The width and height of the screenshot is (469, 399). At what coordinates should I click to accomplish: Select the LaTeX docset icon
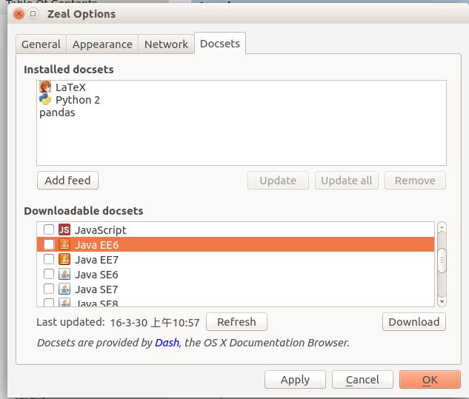click(x=45, y=87)
